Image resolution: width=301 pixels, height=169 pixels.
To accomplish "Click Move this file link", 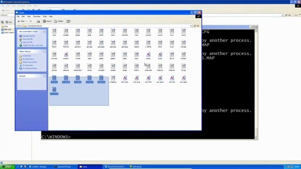I will click(28, 39).
